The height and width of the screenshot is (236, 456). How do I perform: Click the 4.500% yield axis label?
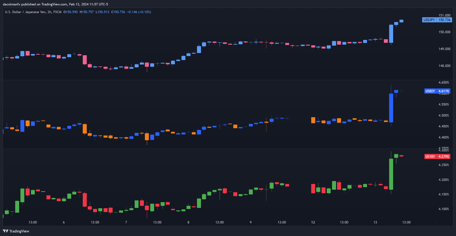444,115
